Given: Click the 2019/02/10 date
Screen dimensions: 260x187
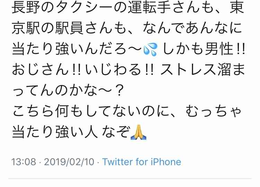Looking at the screenshot, I should click(x=69, y=162).
